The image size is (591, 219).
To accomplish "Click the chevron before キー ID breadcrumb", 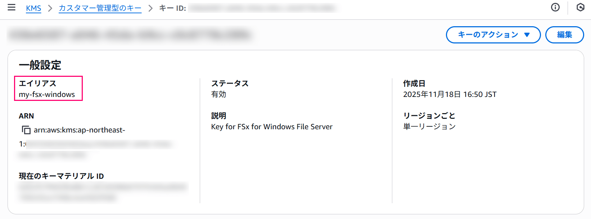I will coord(150,8).
